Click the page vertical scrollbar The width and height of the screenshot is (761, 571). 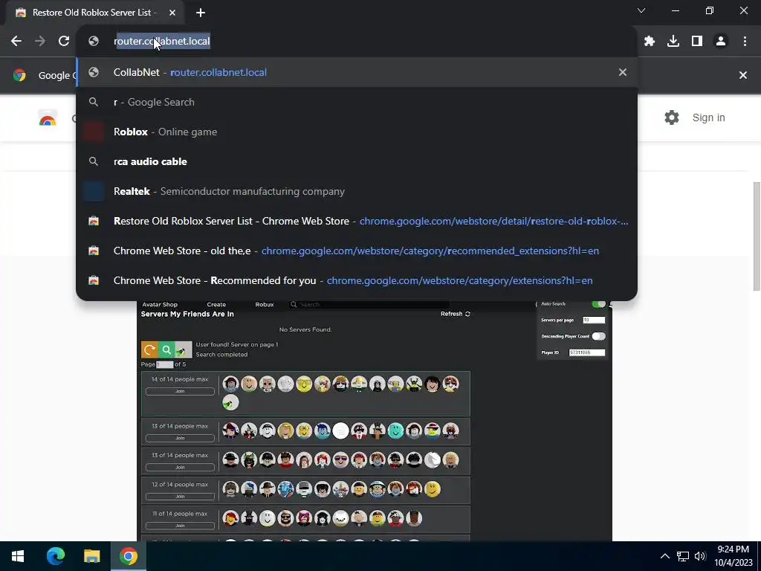[757, 236]
